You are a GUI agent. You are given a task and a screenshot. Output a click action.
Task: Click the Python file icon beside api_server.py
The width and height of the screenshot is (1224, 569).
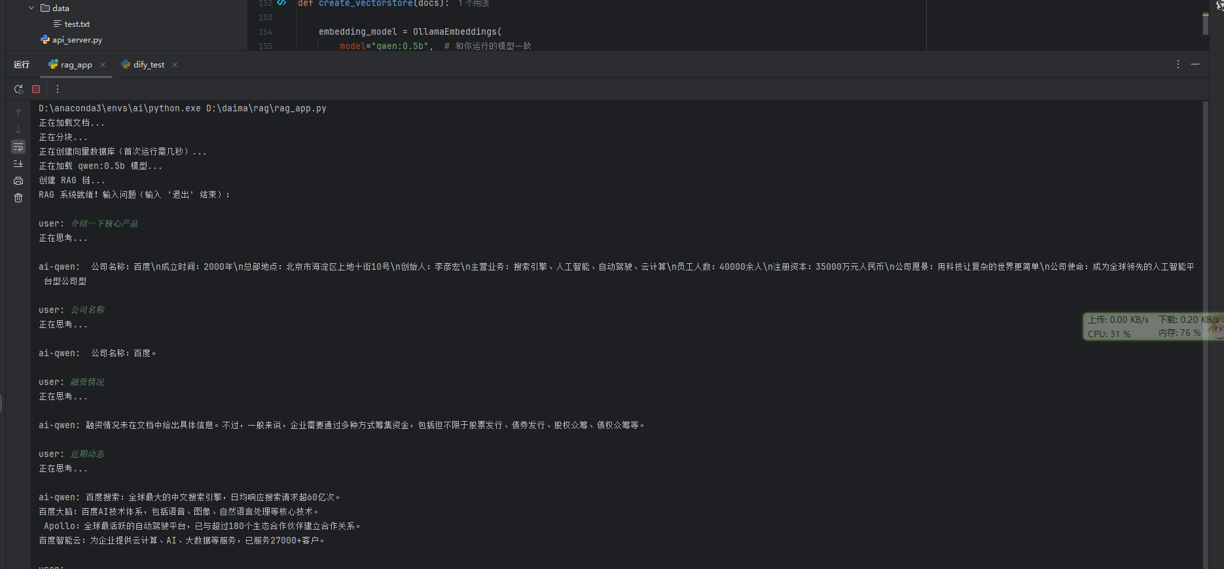[x=45, y=40]
